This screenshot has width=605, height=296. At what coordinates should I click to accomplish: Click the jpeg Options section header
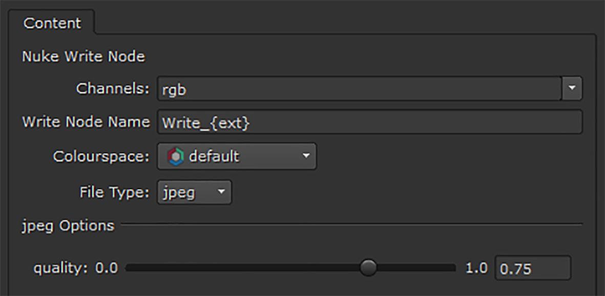click(68, 225)
